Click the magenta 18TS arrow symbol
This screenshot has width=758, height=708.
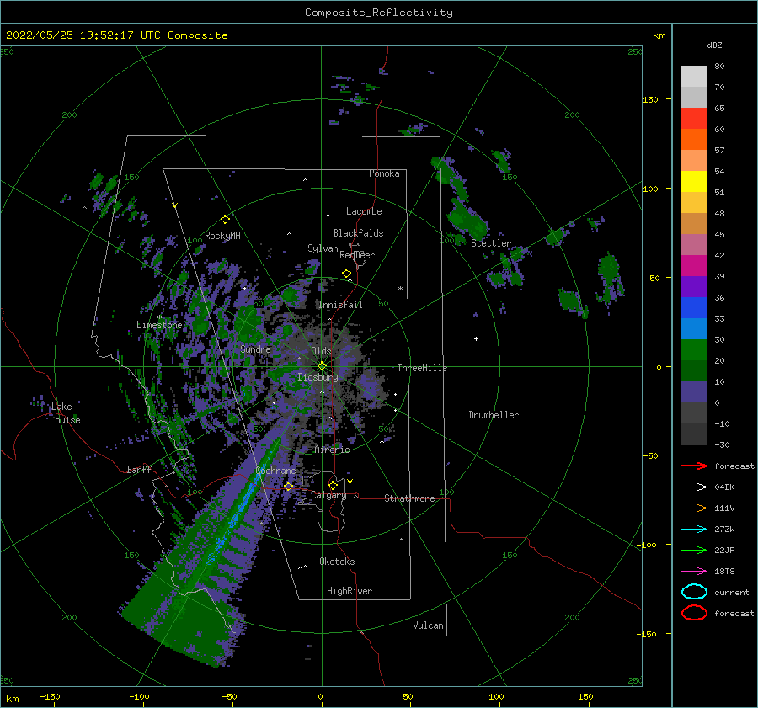pos(694,572)
